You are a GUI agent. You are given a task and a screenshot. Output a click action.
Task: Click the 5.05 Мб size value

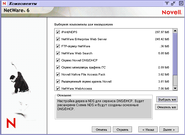[x=163, y=53]
